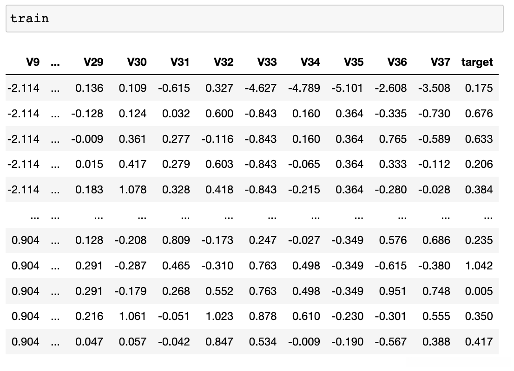The height and width of the screenshot is (371, 514).
Task: Click the V9 column header
Action: [x=32, y=62]
